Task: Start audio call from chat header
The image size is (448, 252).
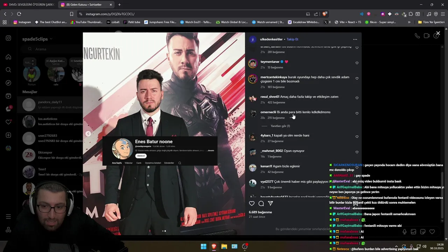Action: (x=417, y=36)
